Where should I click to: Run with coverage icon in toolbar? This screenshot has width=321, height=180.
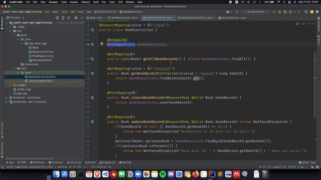point(285,12)
